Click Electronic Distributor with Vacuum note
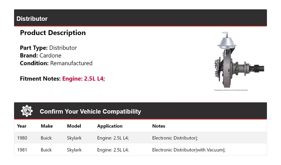 pos(189,150)
